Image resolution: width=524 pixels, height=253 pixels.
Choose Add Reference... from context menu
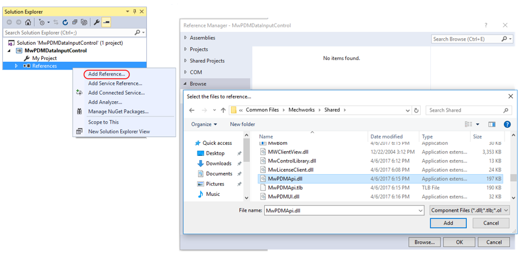point(107,74)
